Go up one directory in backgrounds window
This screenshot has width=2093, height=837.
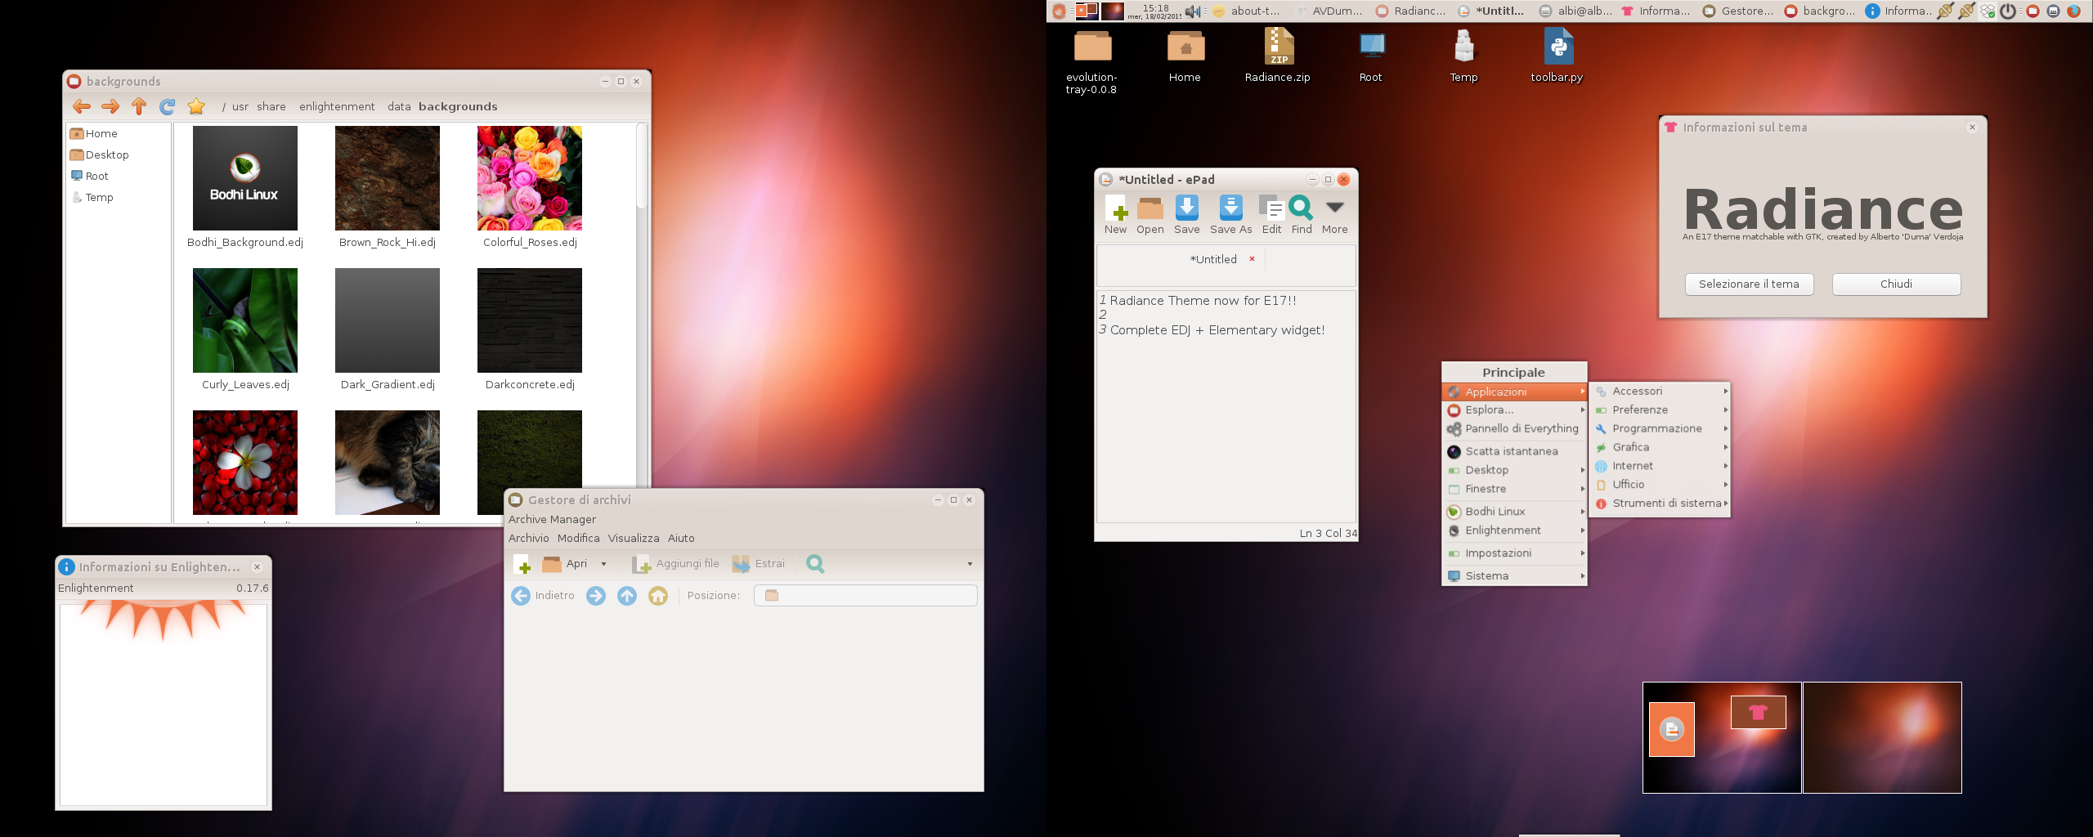(x=139, y=106)
